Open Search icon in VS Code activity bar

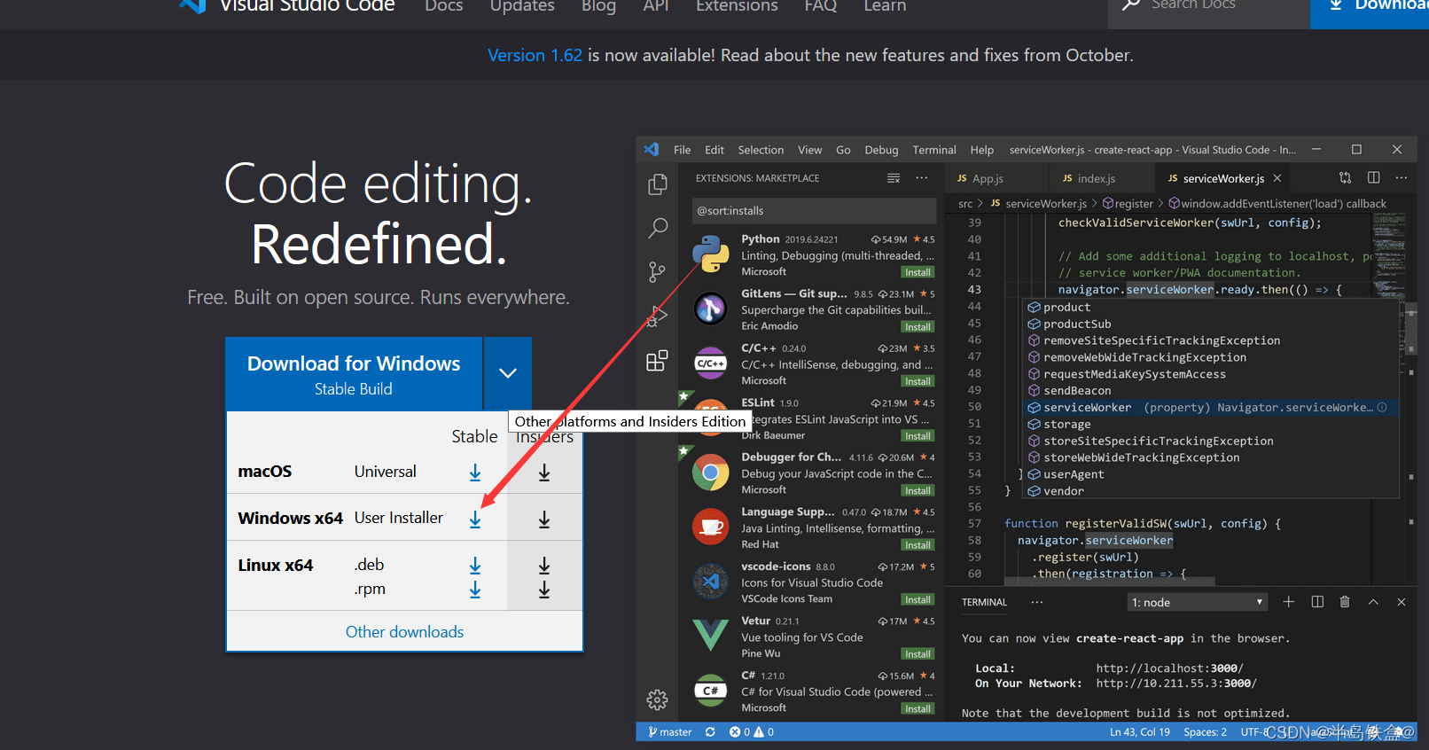(657, 228)
